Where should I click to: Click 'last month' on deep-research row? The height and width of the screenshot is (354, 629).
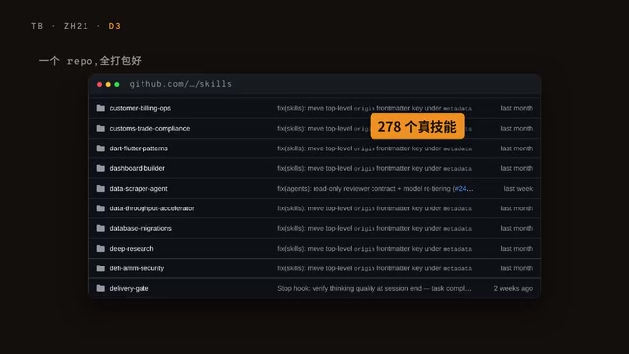tap(517, 249)
